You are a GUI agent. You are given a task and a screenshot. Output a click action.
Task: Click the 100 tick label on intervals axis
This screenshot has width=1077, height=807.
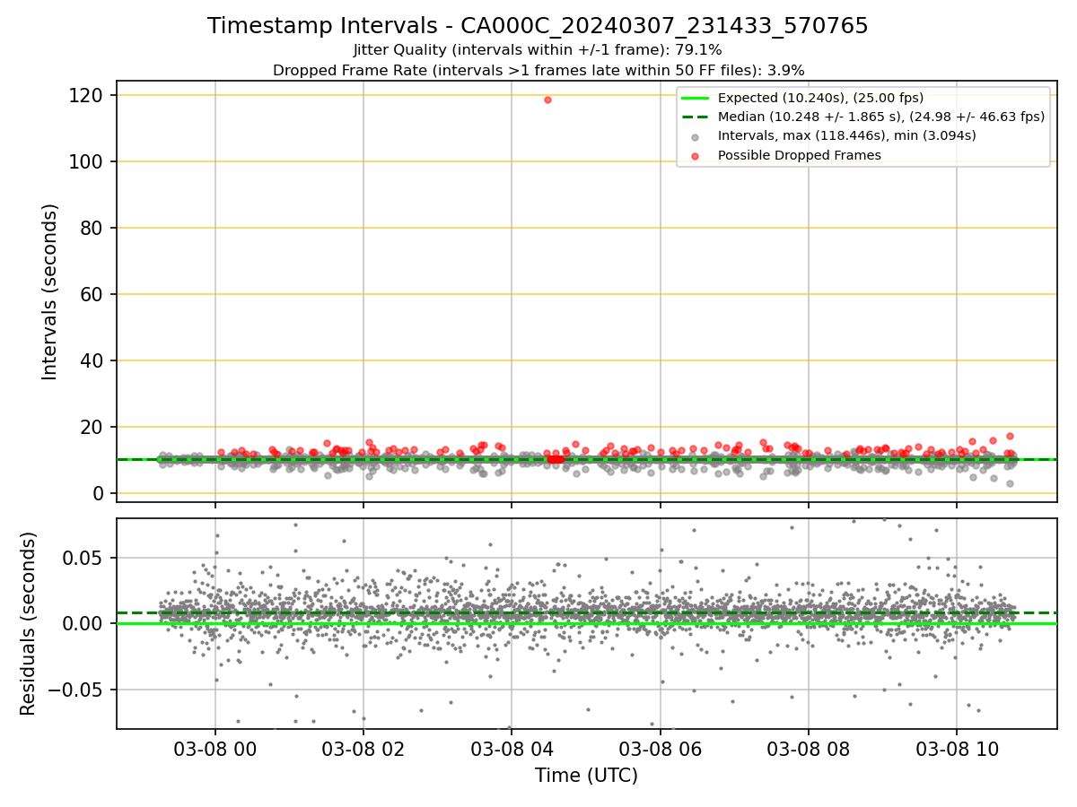(x=87, y=161)
